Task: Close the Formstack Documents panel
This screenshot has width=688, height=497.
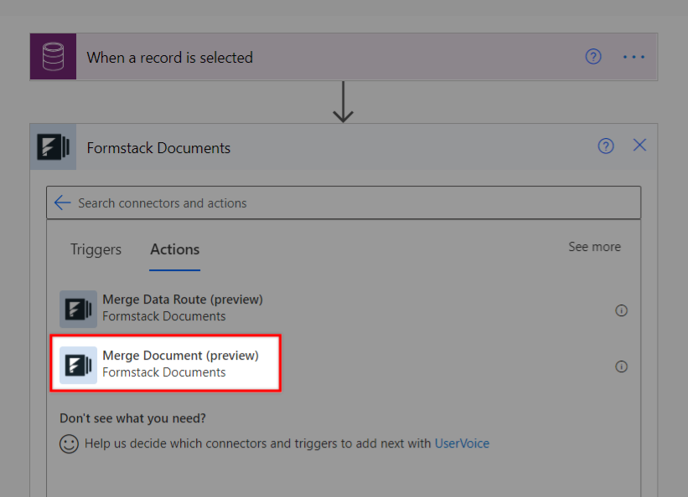Action: coord(639,146)
